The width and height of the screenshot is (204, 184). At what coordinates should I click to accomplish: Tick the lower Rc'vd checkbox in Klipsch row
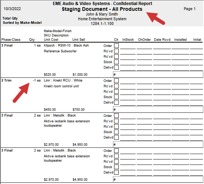[116, 57]
